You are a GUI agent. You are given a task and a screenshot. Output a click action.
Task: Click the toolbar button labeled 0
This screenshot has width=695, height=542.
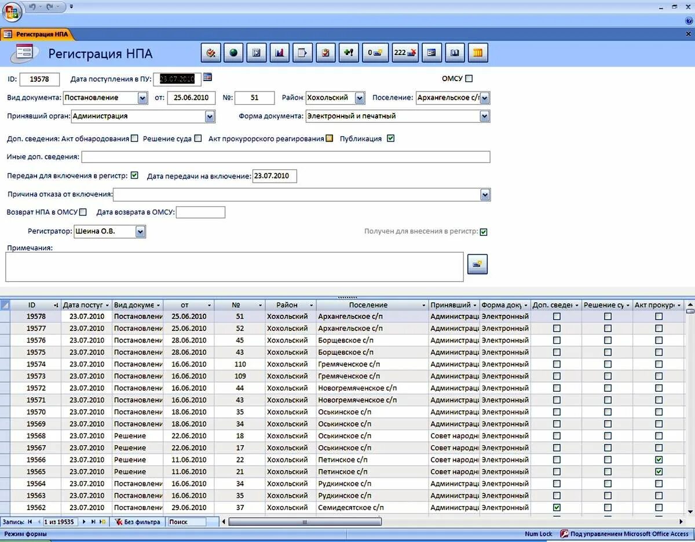pos(375,53)
